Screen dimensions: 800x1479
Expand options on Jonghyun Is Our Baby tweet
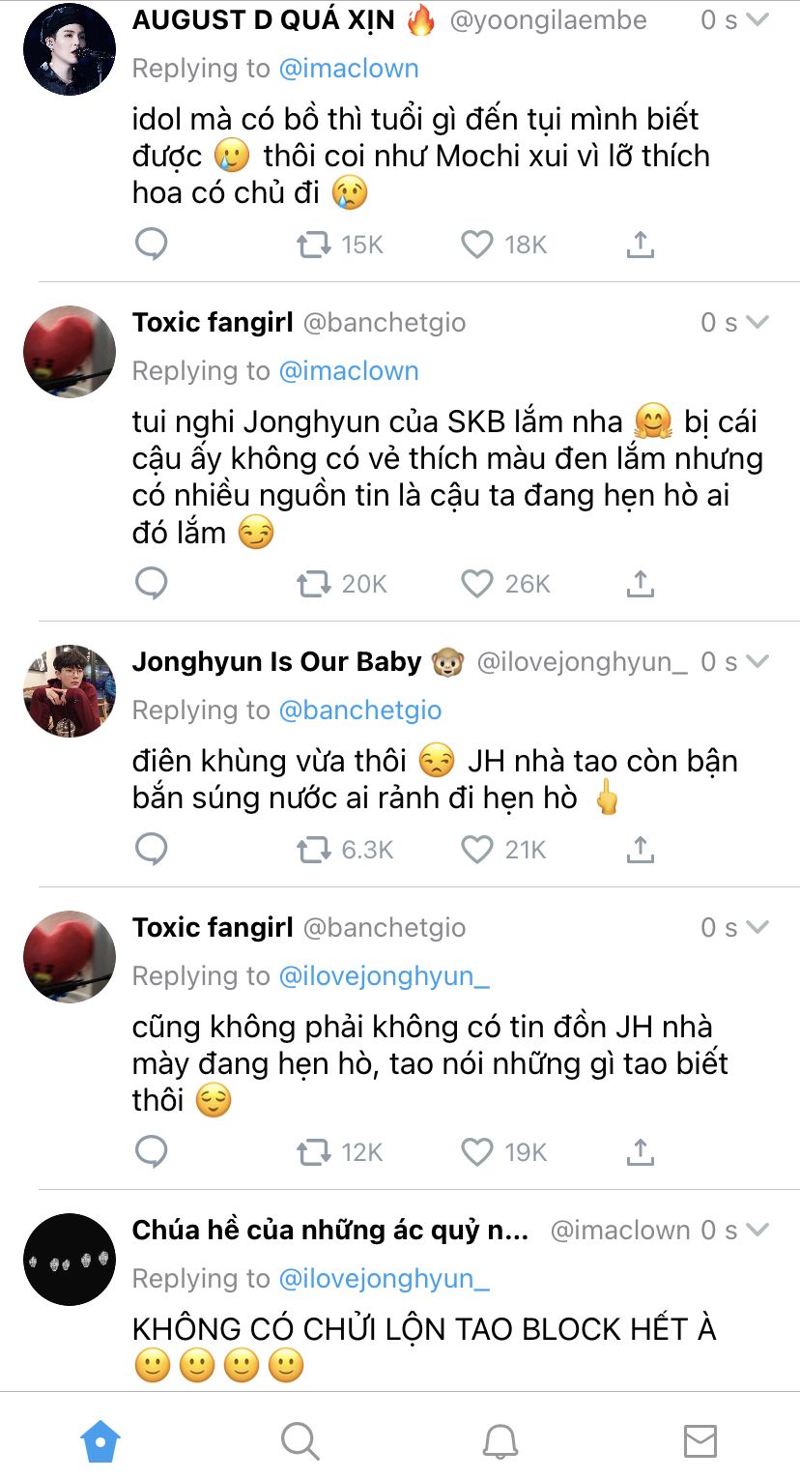click(757, 661)
